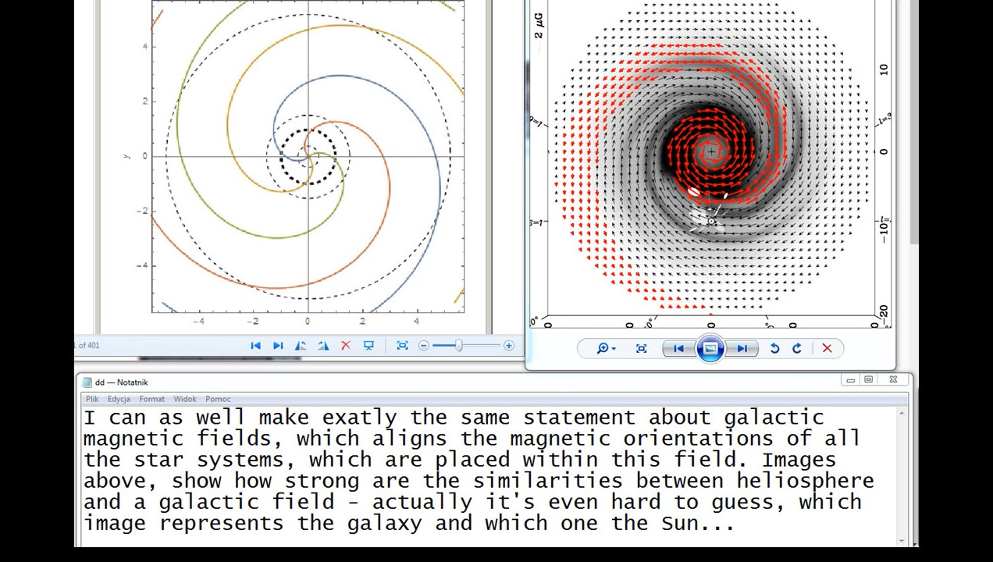Start slideshow with round center button
Screen dimensions: 993x562
(x=710, y=349)
